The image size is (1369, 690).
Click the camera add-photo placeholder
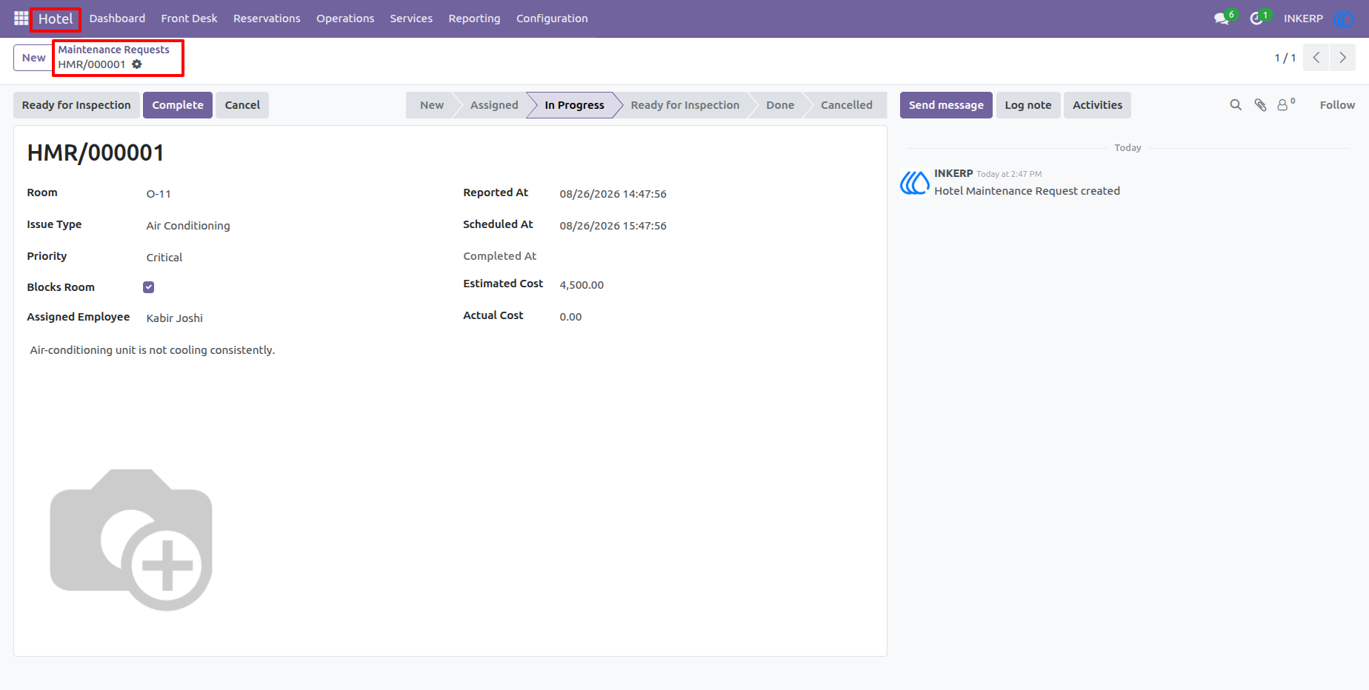pos(131,540)
